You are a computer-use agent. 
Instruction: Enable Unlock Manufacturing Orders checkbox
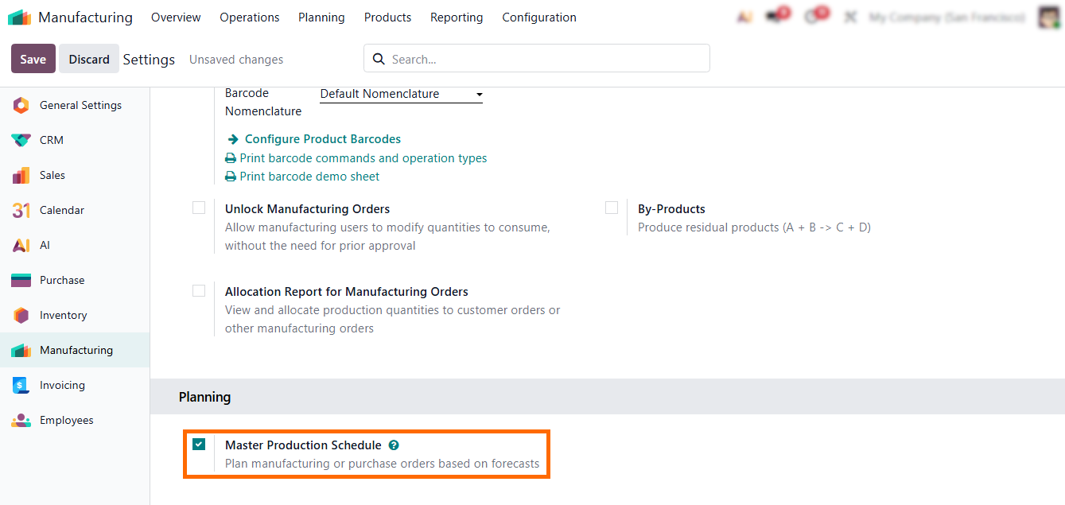point(199,208)
